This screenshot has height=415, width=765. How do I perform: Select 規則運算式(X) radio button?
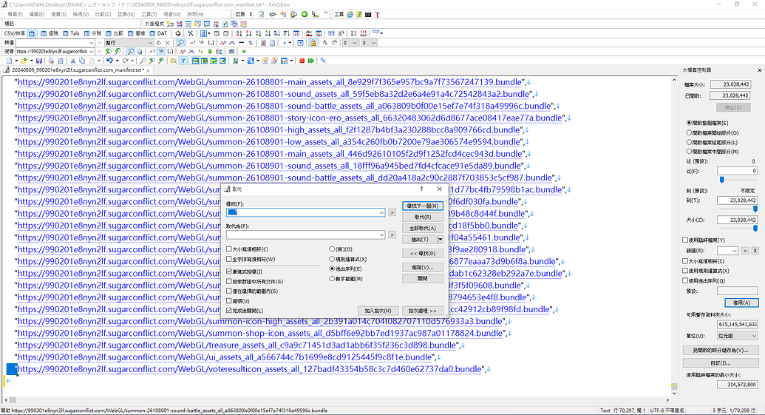[x=333, y=259]
